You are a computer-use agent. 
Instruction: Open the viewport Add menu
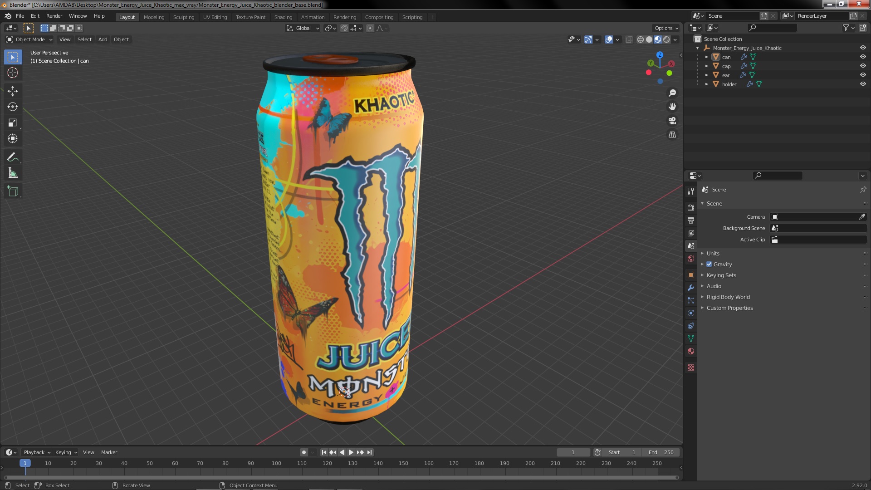[x=103, y=39]
